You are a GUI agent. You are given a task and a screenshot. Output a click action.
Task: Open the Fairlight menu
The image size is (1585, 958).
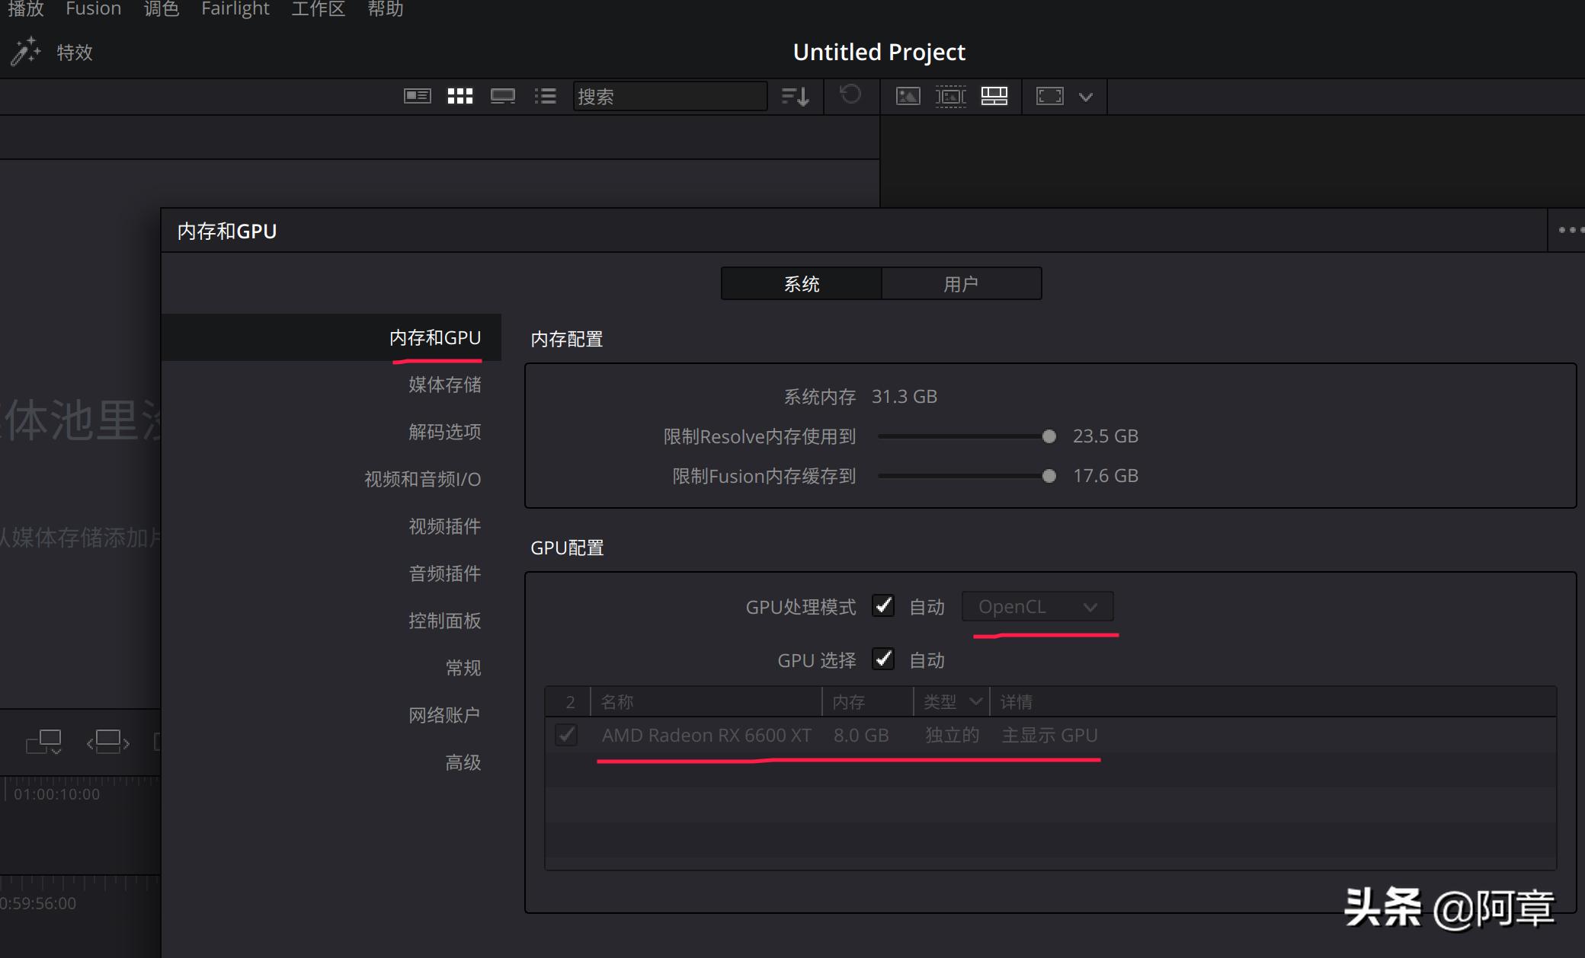235,10
